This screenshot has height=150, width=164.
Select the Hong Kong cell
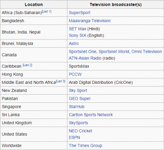pyautogui.click(x=34, y=74)
